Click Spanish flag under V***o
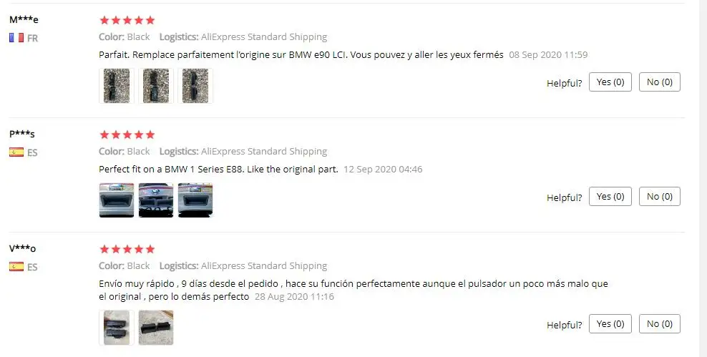The image size is (707, 357). (16, 267)
